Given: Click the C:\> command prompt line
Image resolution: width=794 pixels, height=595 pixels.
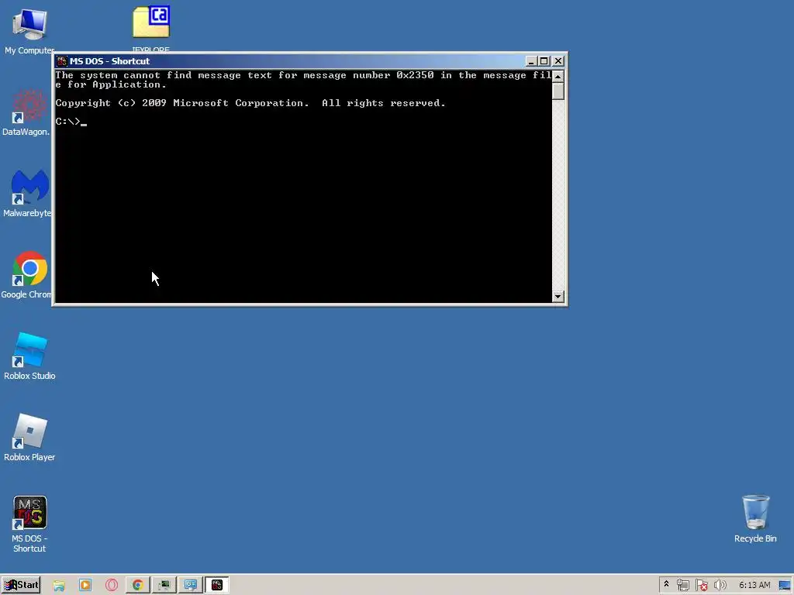Looking at the screenshot, I should click(71, 122).
